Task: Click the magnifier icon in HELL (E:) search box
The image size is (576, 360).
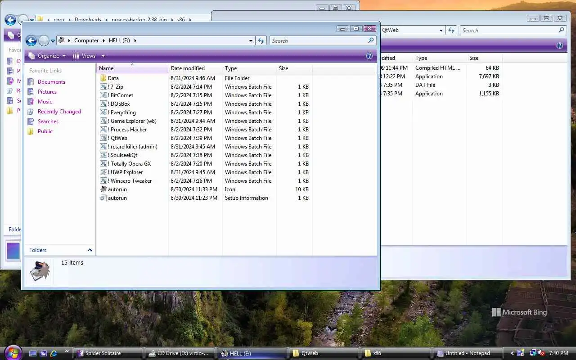Action: [371, 40]
